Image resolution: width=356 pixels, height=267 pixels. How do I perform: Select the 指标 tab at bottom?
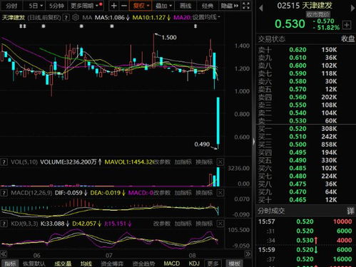[x=10, y=263]
